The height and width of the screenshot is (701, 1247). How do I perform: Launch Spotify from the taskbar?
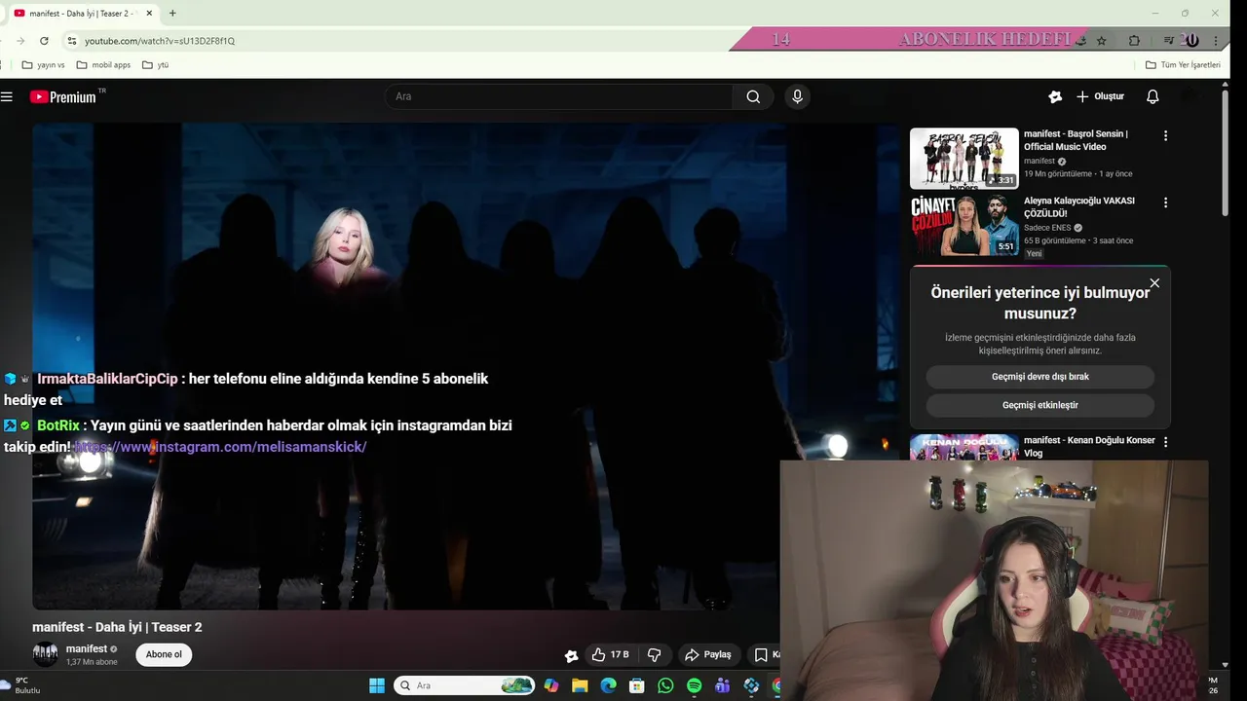point(694,685)
